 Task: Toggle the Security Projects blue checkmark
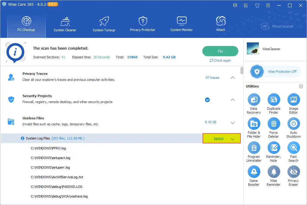tap(207, 100)
